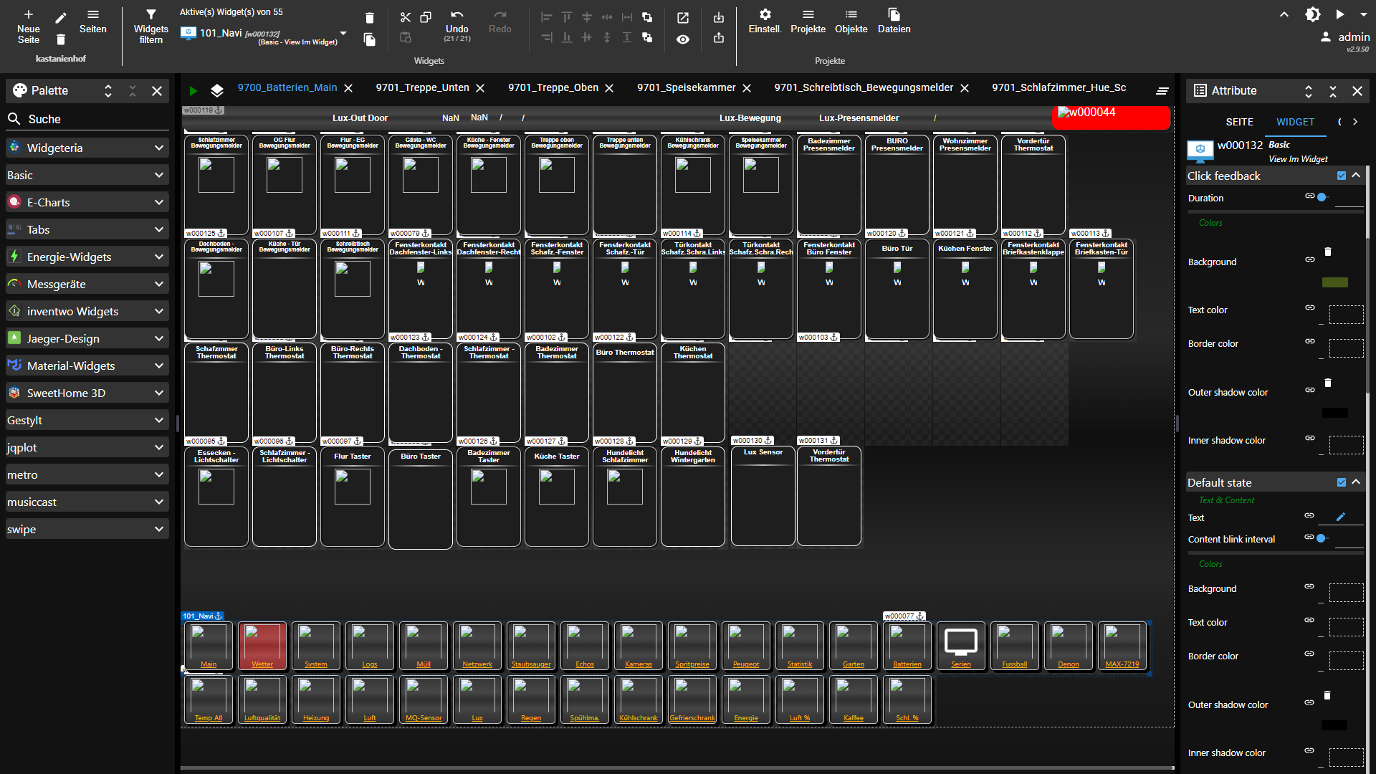1376x774 pixels.
Task: Expand the Energie-Widgets palette group
Action: tap(87, 257)
